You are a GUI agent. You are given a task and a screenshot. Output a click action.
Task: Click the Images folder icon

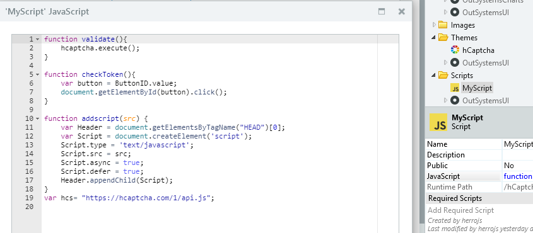point(443,25)
